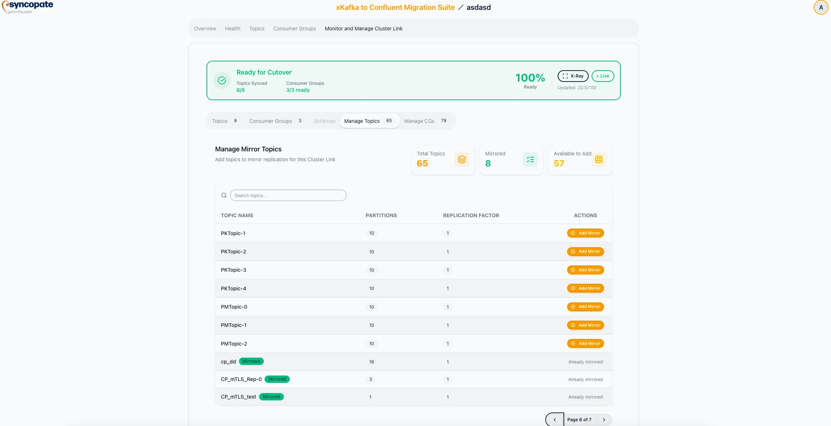The width and height of the screenshot is (831, 426).
Task: Add mirror for PKTopic-4
Action: [x=585, y=288]
